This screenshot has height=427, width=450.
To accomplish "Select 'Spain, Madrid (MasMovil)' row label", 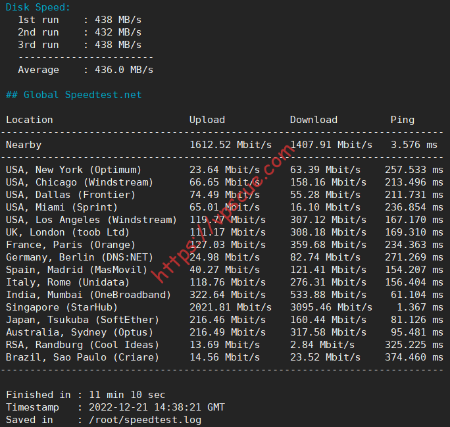I will click(x=76, y=270).
